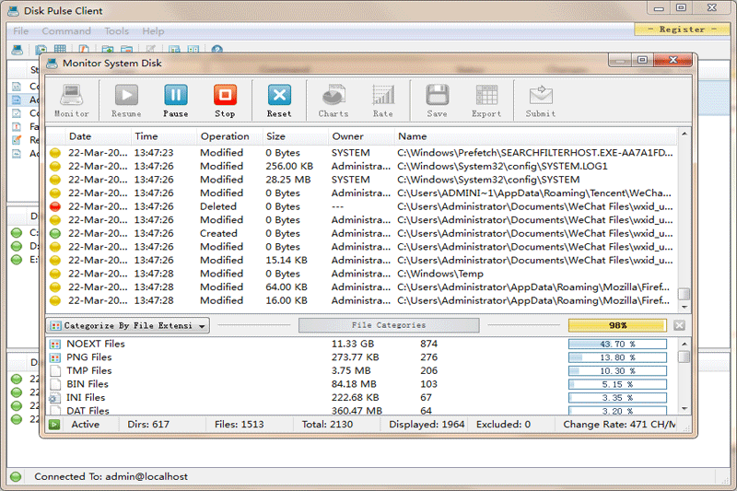Select the 16.00 KB Mozilla Firefox row

tap(362, 300)
